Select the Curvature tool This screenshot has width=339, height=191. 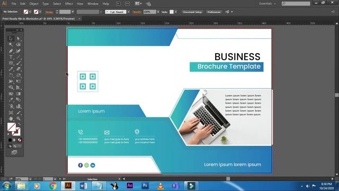click(19, 51)
